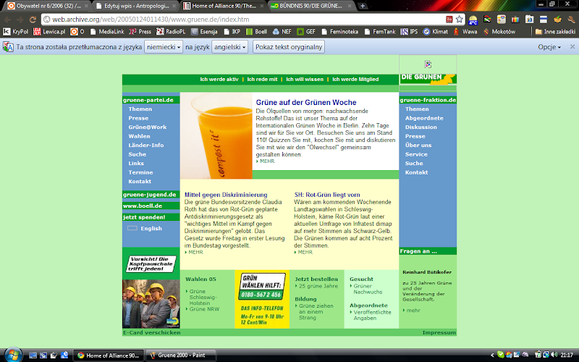This screenshot has width=579, height=362.
Task: Select the English language link
Action: [151, 228]
